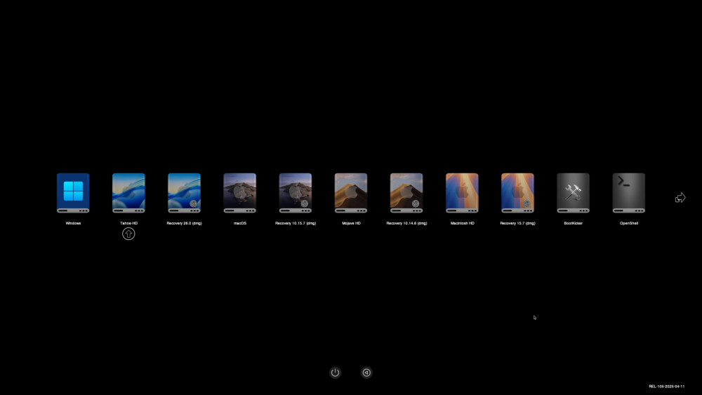Boot the Tahoe-HD volume
The height and width of the screenshot is (395, 702).
pyautogui.click(x=128, y=193)
